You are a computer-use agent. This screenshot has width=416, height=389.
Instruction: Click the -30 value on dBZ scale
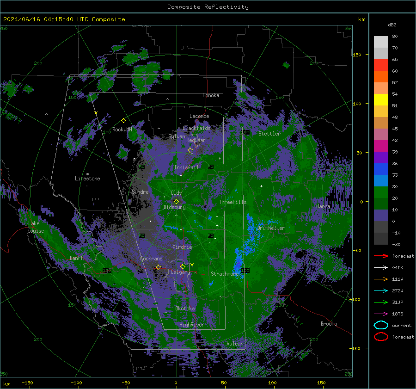[396, 244]
